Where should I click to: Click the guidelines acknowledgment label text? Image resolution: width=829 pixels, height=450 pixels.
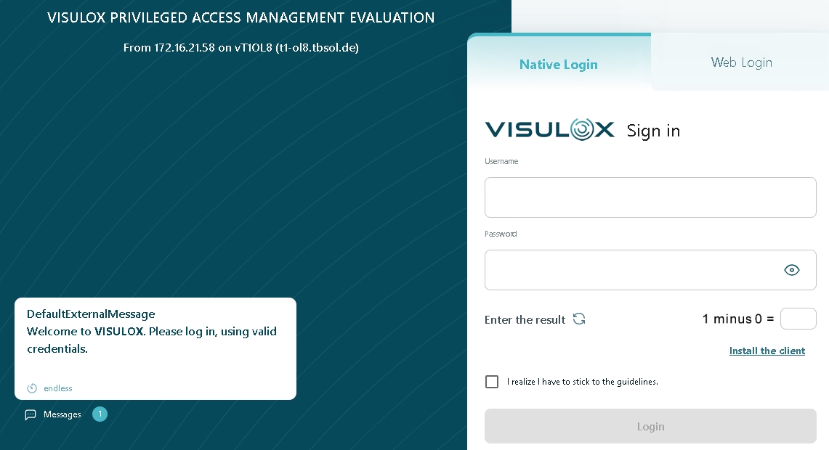tap(582, 382)
